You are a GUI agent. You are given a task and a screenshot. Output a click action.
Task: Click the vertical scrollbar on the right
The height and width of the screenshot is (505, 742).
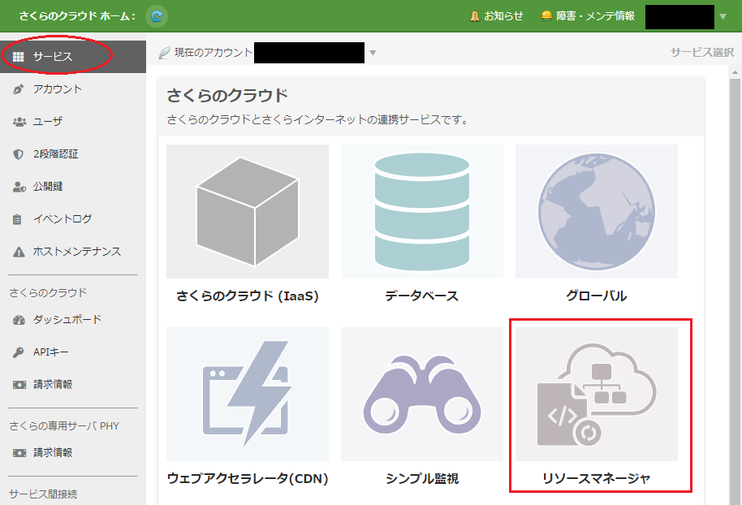pyautogui.click(x=735, y=284)
